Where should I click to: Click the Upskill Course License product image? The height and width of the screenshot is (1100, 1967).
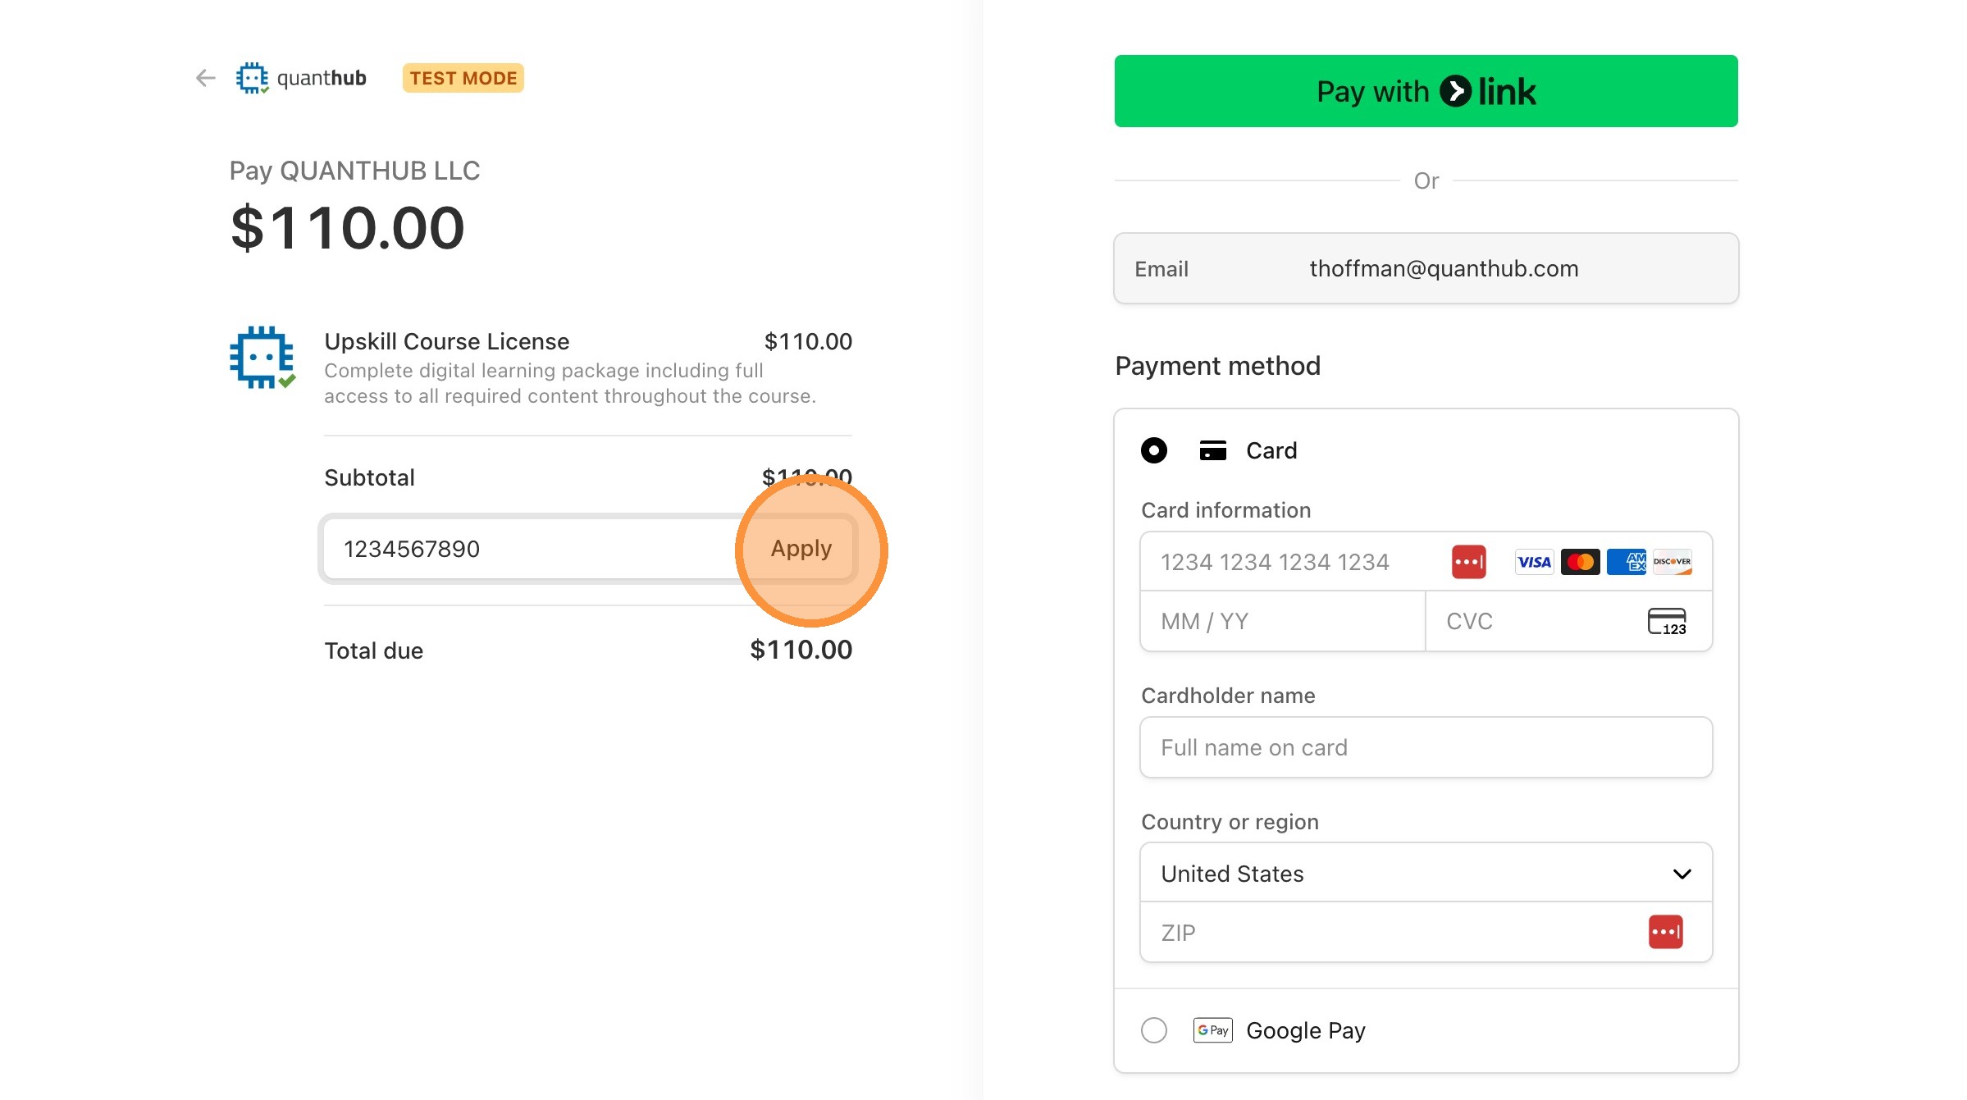pyautogui.click(x=262, y=358)
